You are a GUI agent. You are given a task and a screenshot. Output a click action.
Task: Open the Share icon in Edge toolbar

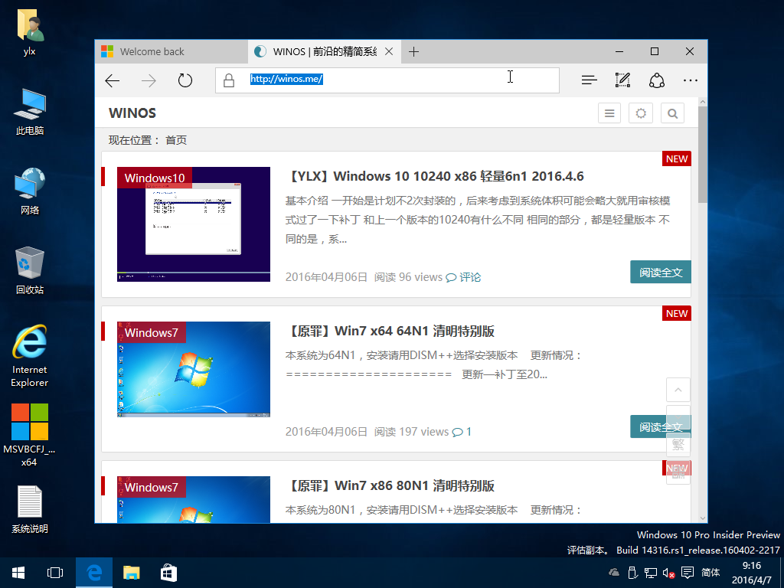[x=656, y=80]
